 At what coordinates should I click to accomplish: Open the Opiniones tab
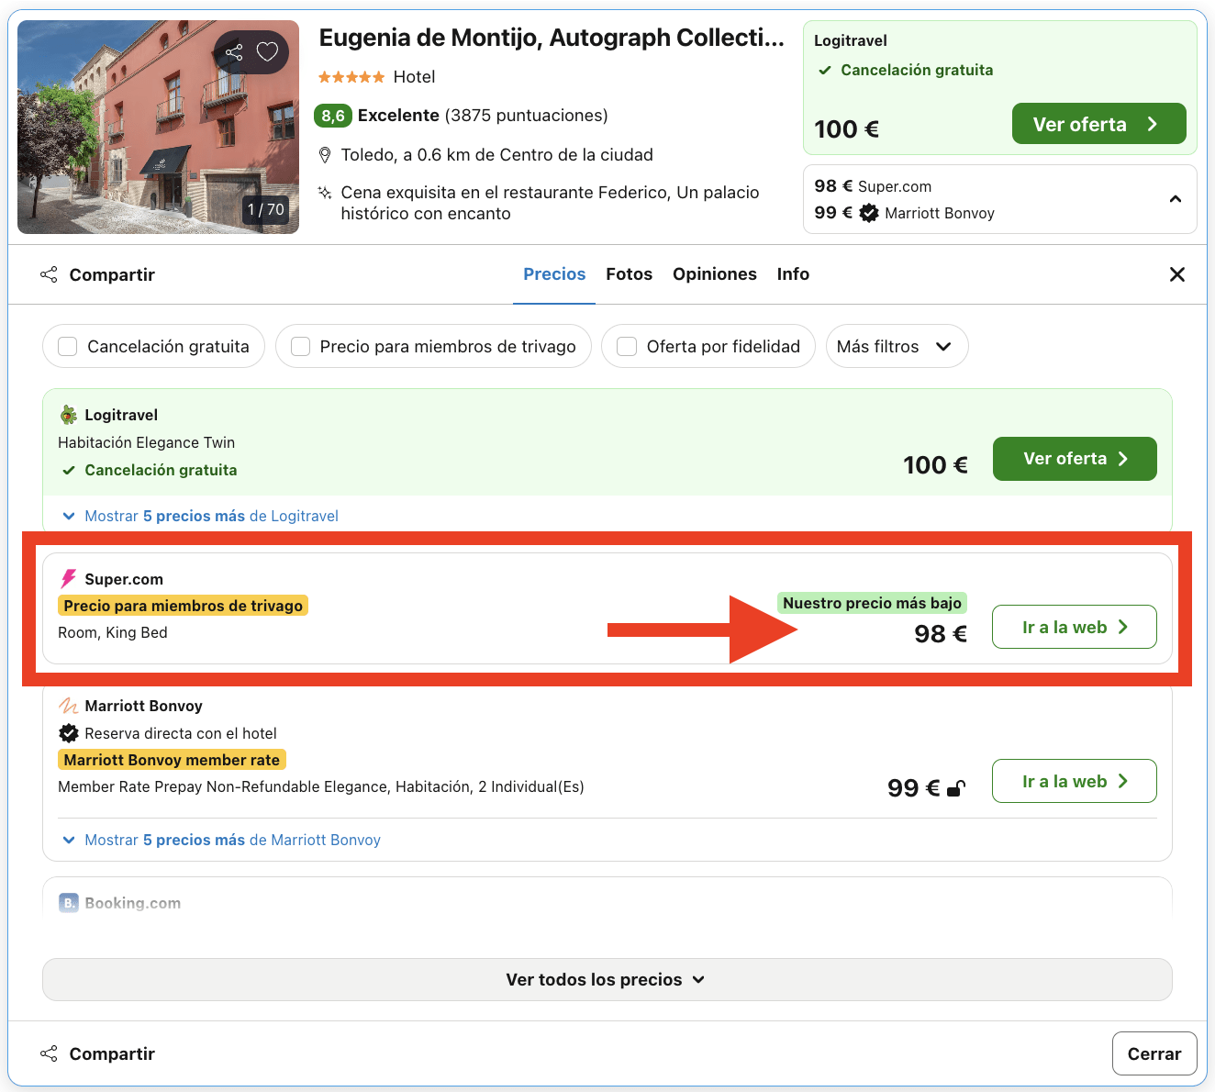click(715, 274)
